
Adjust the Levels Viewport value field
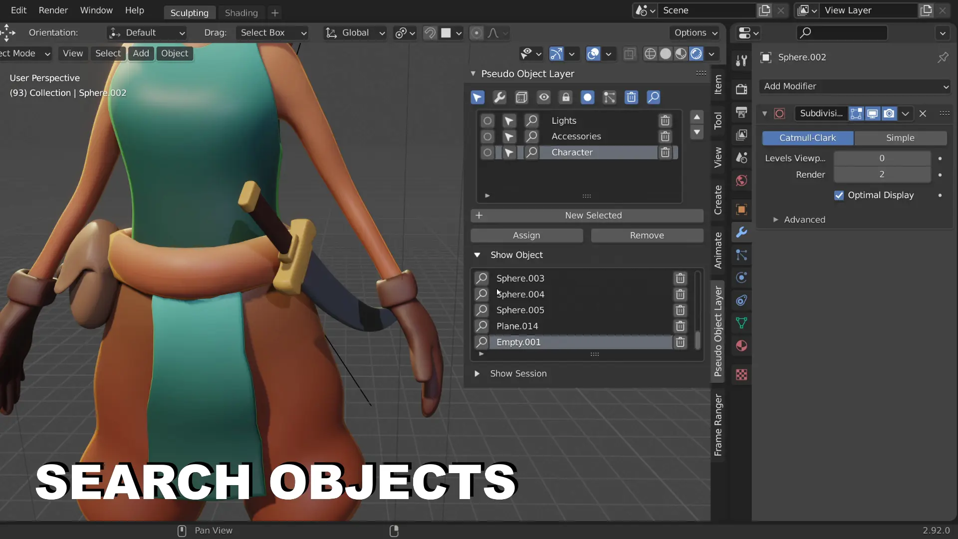tap(882, 158)
